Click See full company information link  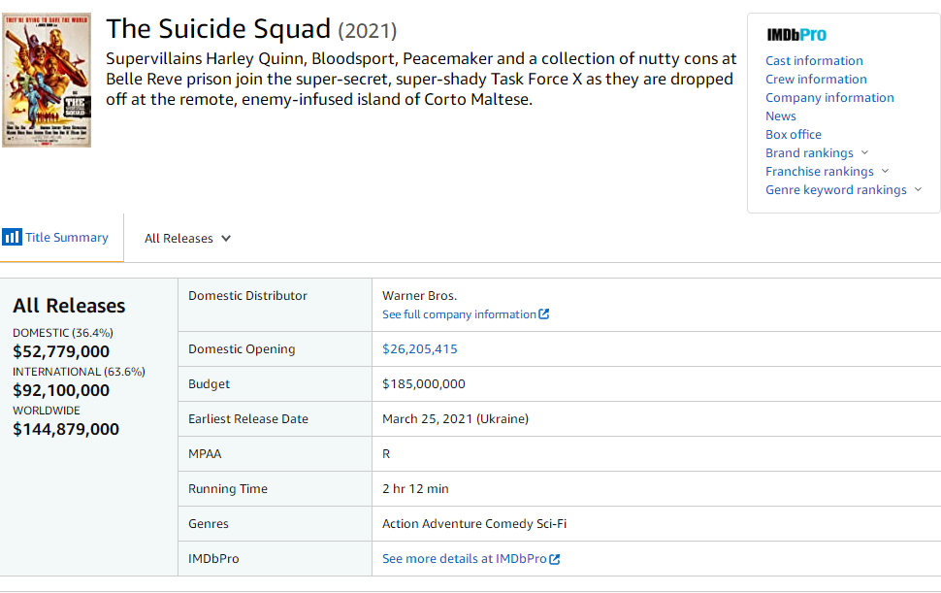459,314
